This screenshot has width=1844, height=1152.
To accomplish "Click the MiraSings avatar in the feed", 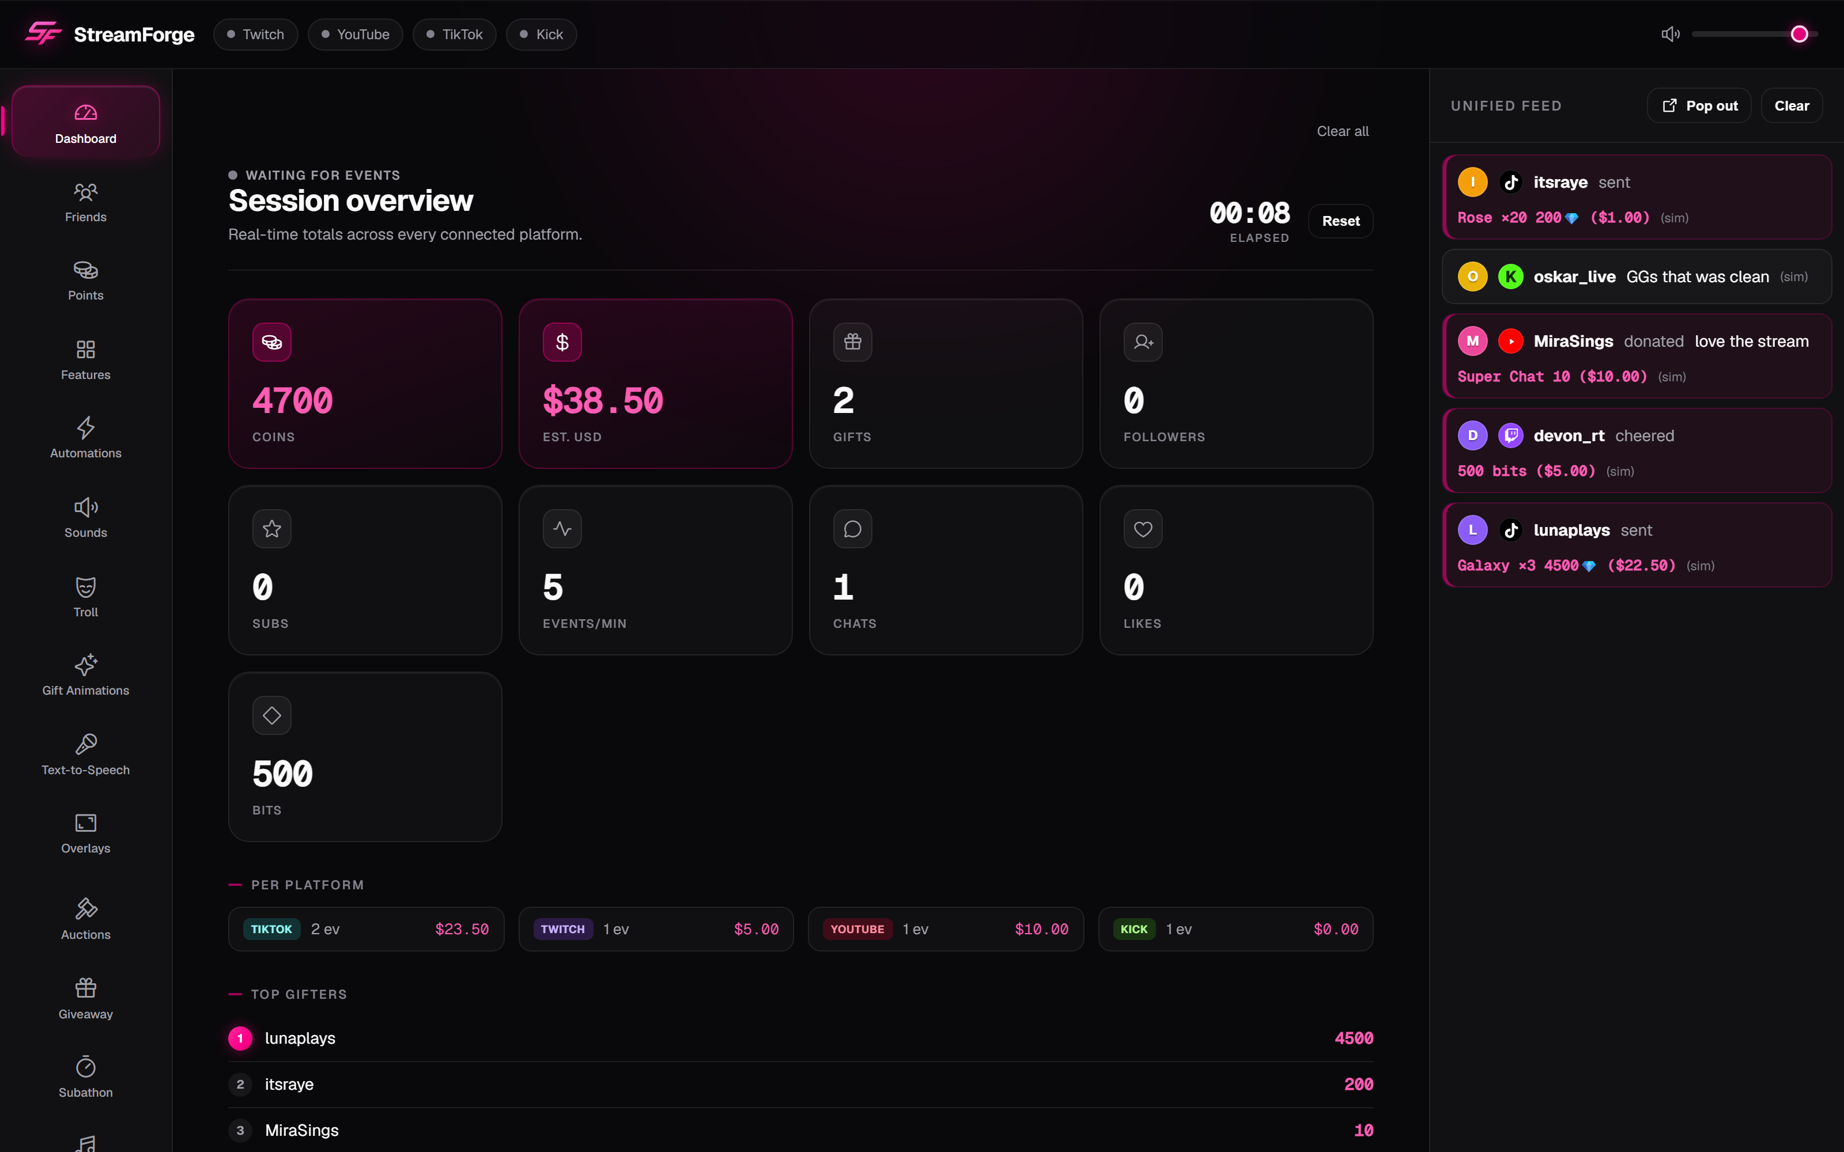I will pos(1472,340).
